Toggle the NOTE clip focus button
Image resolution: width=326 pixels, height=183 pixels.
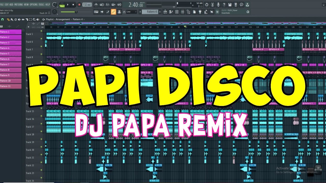tap(34, 27)
